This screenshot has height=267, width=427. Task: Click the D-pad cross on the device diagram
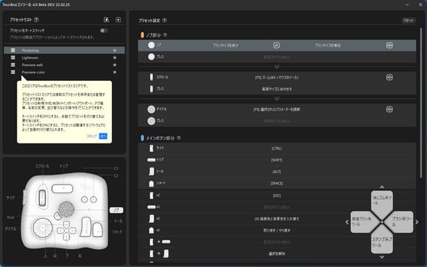(x=67, y=230)
